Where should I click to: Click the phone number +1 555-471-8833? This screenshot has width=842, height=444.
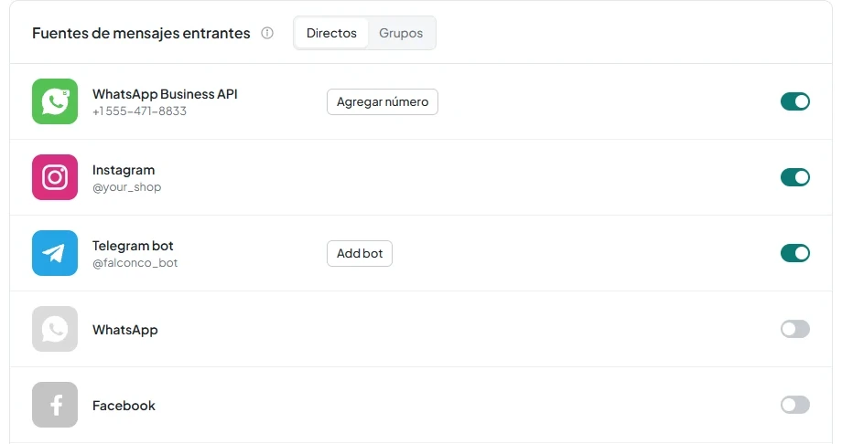140,111
